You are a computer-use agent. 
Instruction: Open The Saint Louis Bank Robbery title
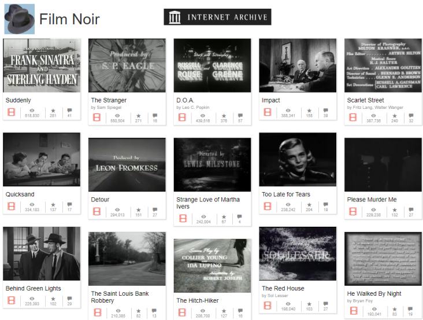click(120, 297)
